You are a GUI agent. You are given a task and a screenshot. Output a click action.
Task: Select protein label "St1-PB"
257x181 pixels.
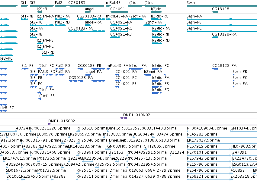pyautogui.click(x=27, y=66)
